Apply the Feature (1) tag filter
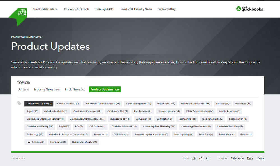Screen dimensions: 280x166 (x=246, y=134)
